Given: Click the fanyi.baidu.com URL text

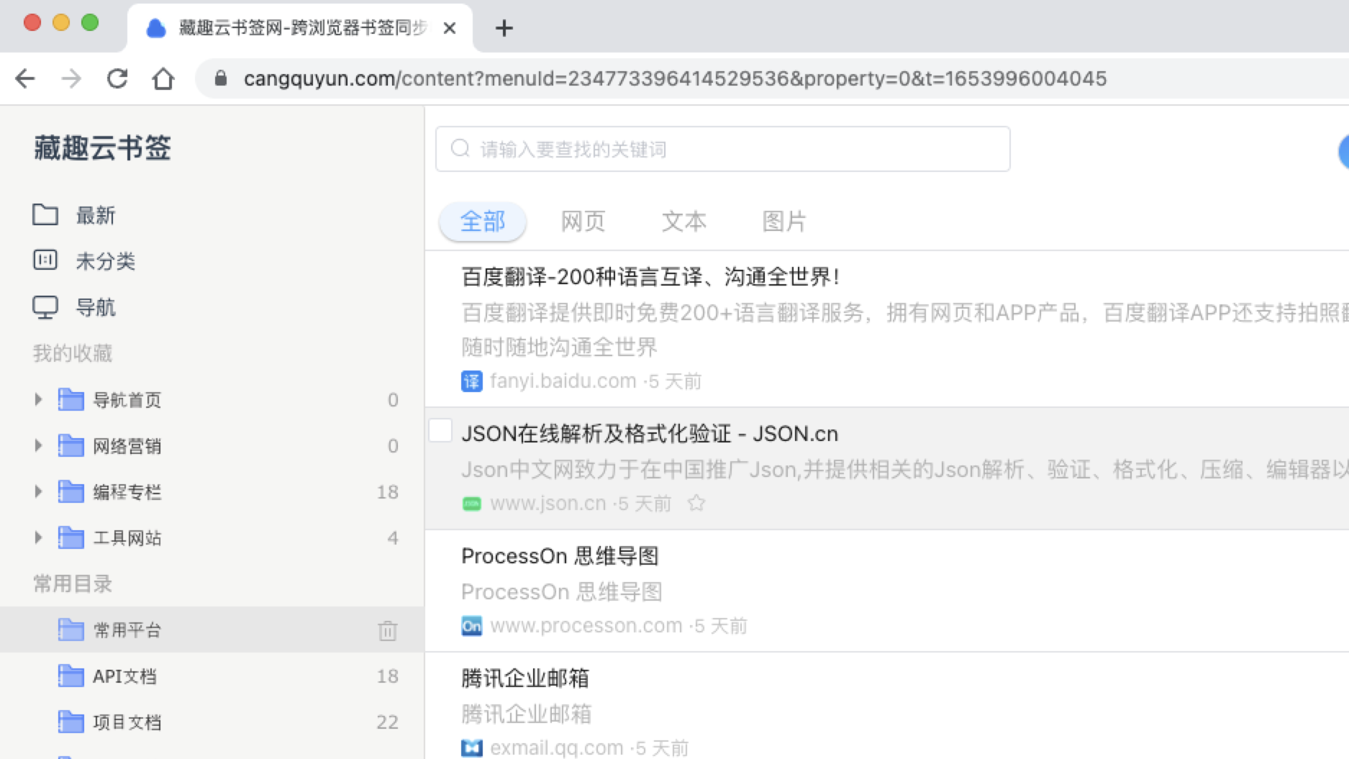Looking at the screenshot, I should [x=563, y=381].
